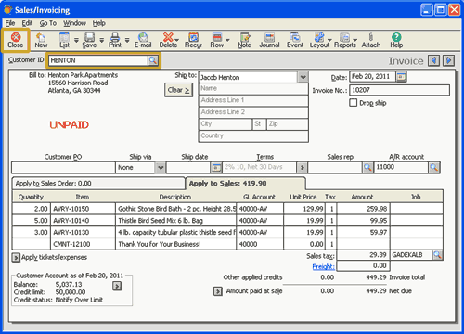Create a new invoice with New icon
464x334 pixels.
[x=41, y=40]
